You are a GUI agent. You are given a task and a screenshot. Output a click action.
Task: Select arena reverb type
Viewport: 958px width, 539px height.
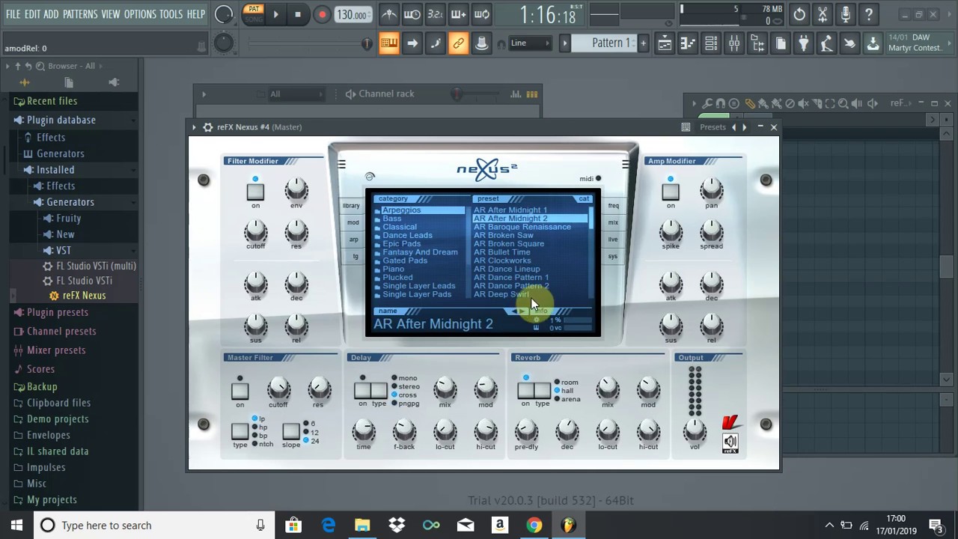click(x=568, y=399)
